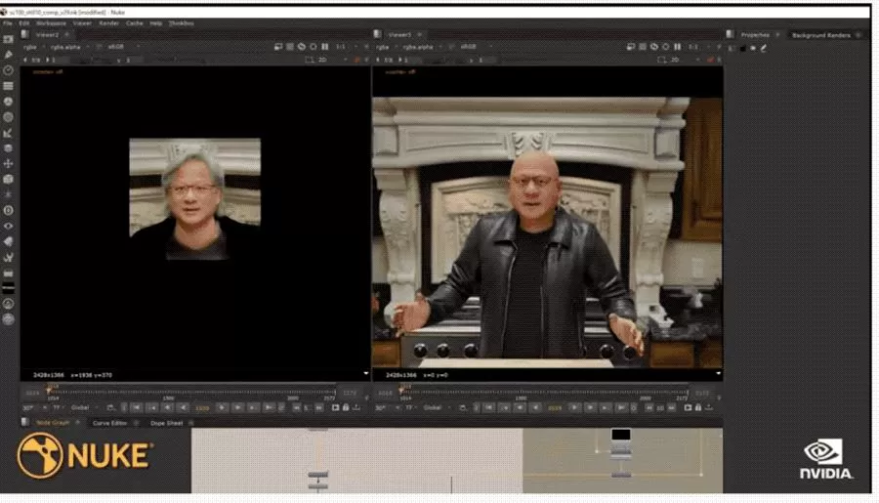Switch to the Background Renders tab

pyautogui.click(x=820, y=35)
